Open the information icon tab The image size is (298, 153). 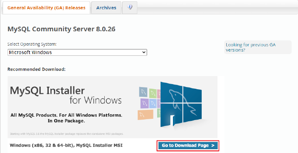click(130, 8)
